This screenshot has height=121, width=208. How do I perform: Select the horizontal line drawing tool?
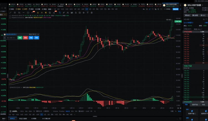24,13
